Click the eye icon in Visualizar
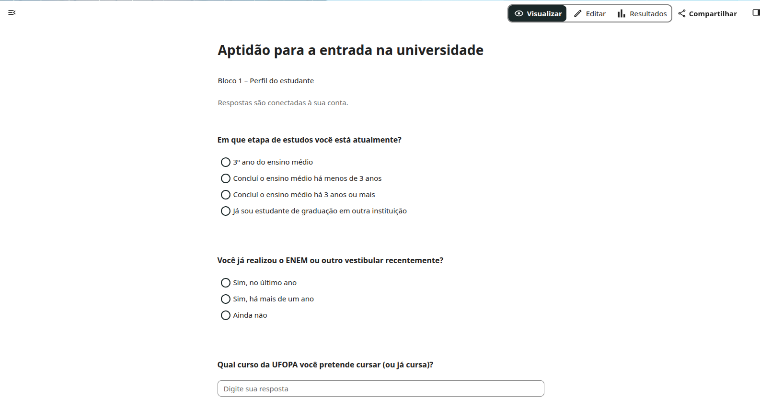The width and height of the screenshot is (760, 410). coord(519,13)
